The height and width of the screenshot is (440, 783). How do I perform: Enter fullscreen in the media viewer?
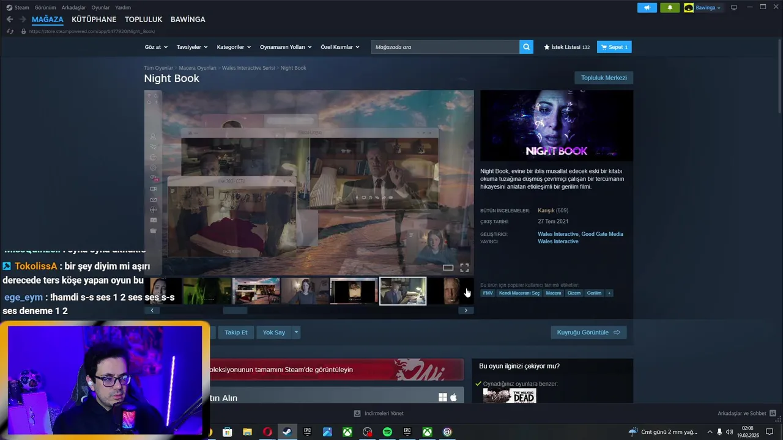pos(464,268)
